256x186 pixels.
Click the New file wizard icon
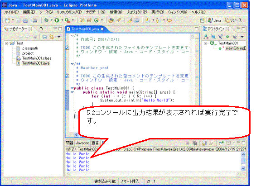(x=8, y=20)
